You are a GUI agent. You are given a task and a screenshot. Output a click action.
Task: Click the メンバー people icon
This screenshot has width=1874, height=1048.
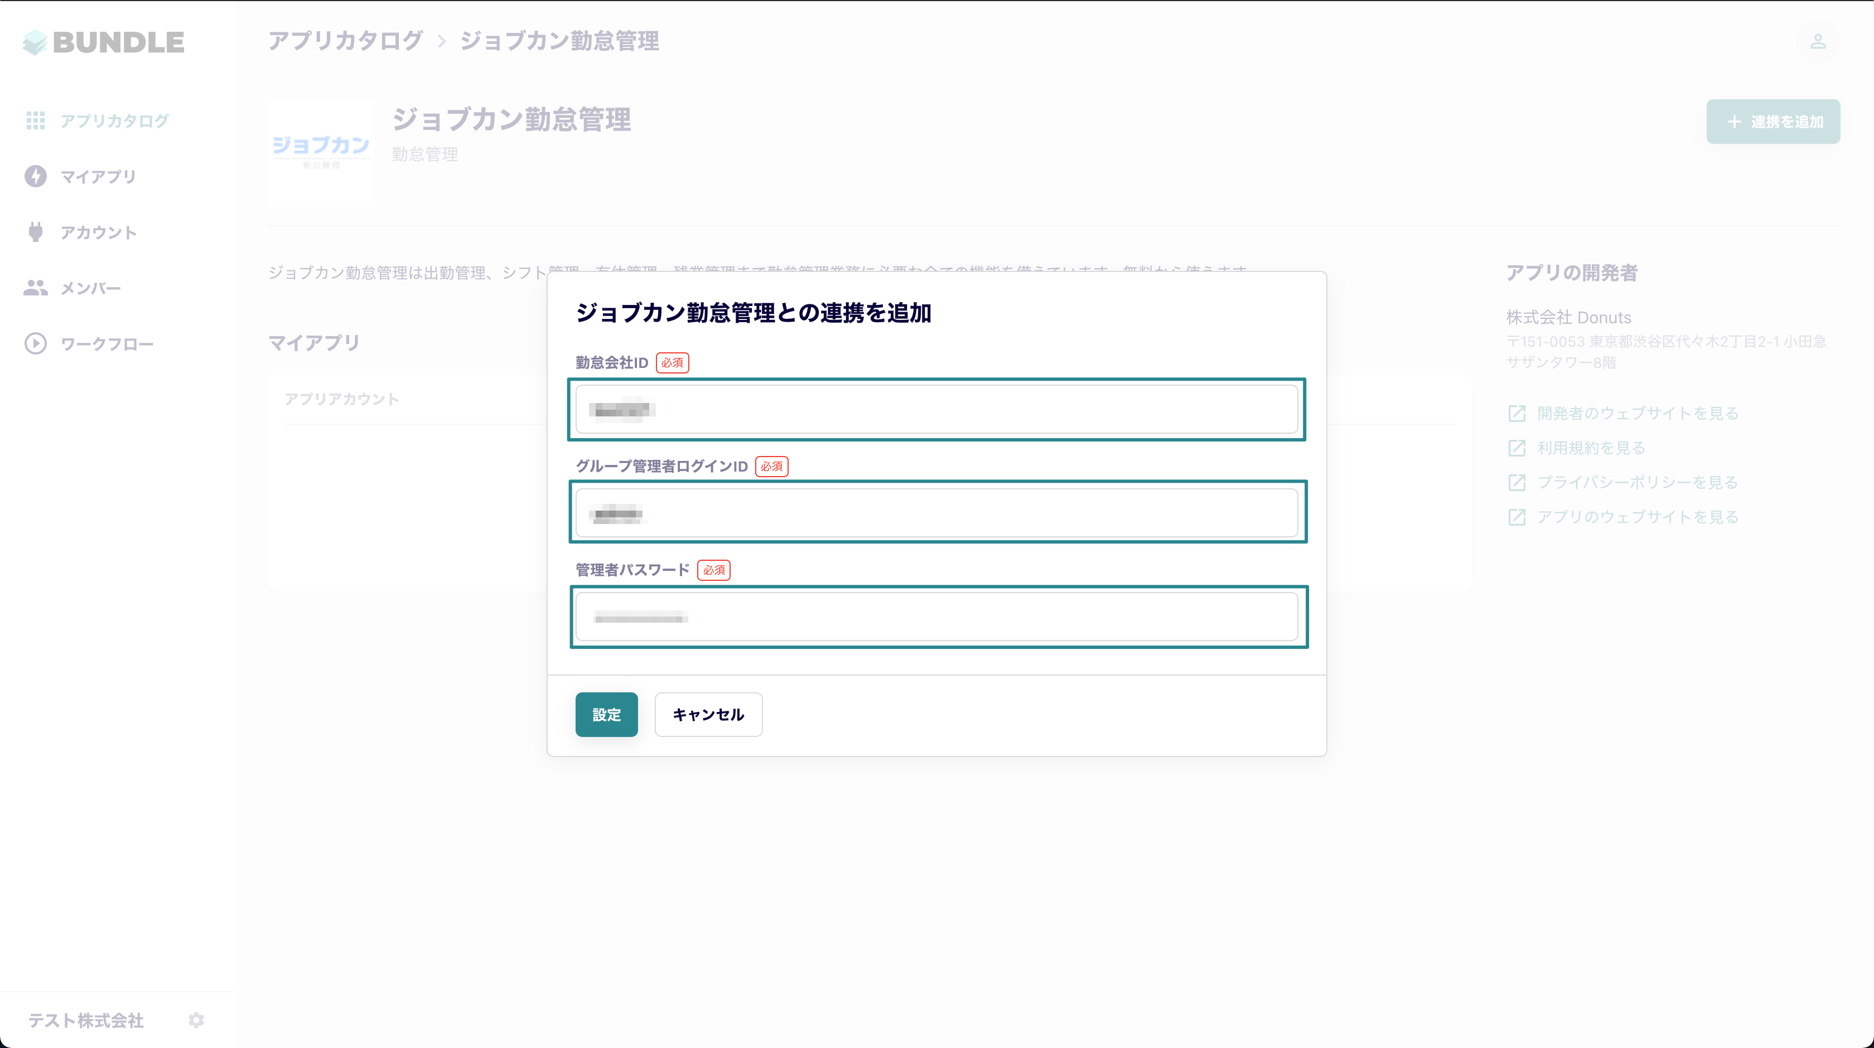[36, 288]
